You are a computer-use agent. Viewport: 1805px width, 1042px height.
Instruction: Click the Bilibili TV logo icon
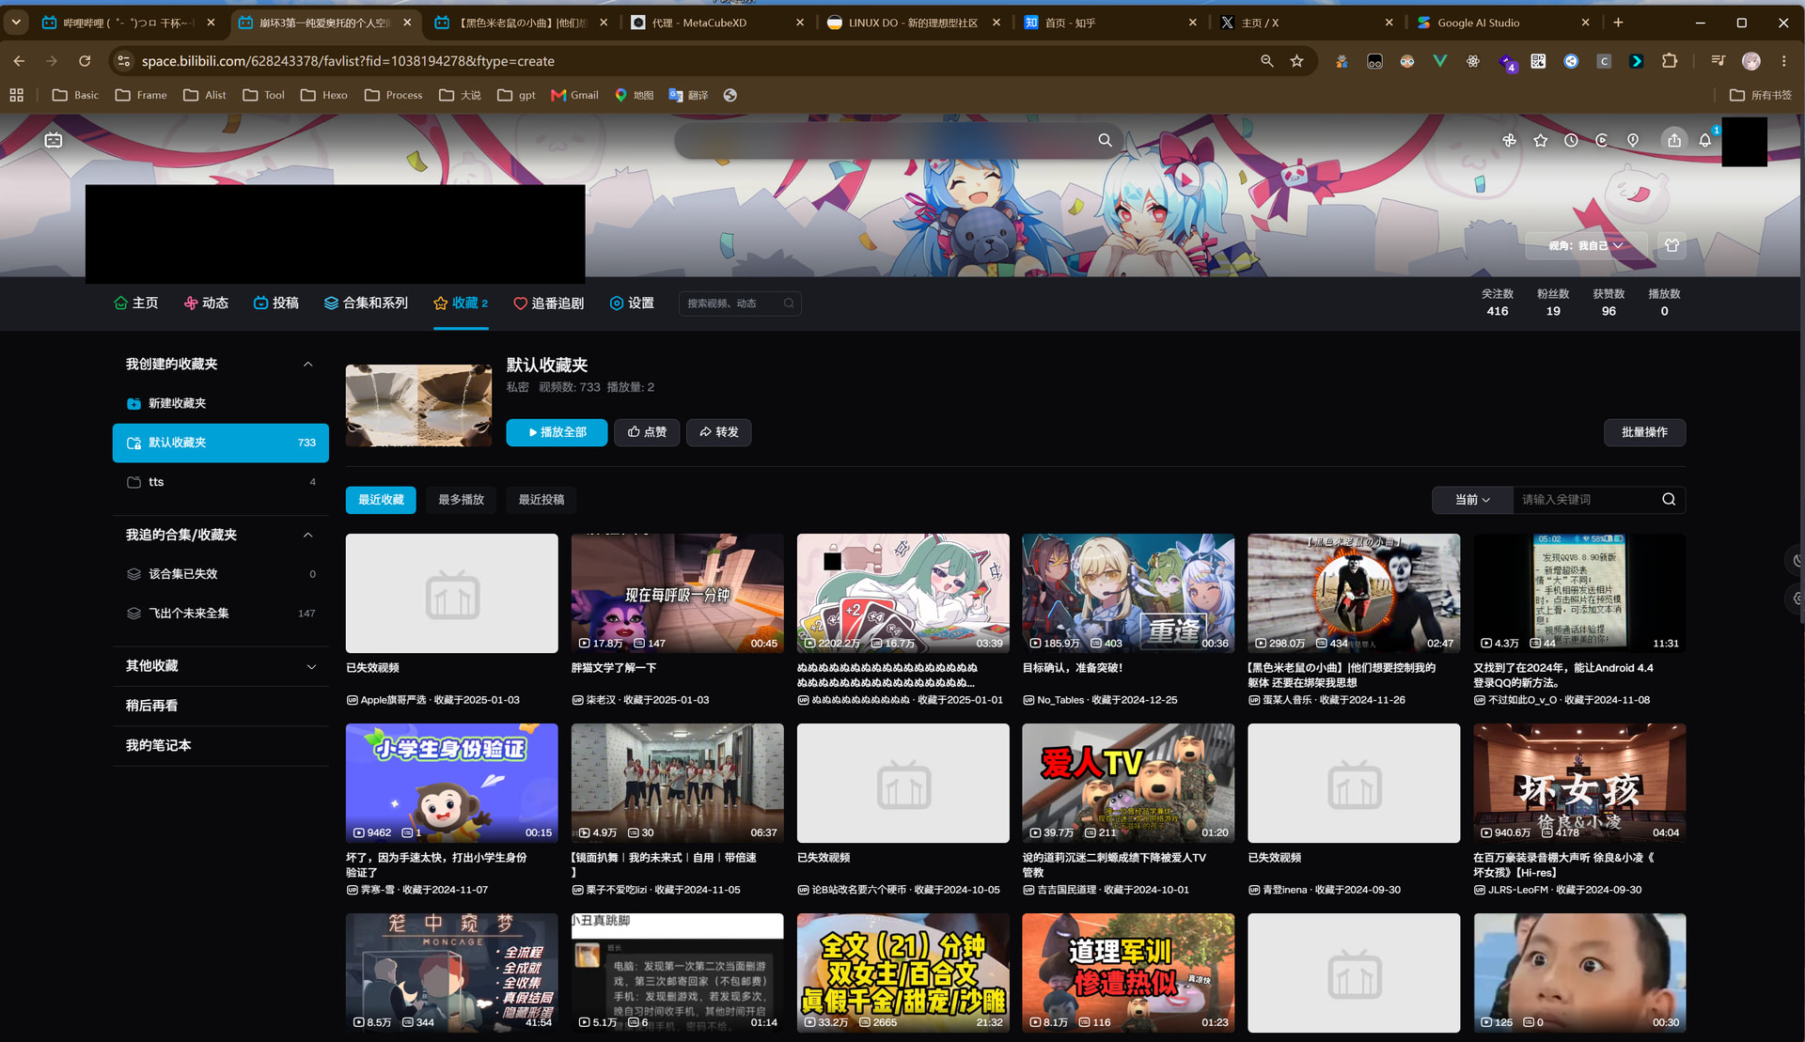point(54,140)
